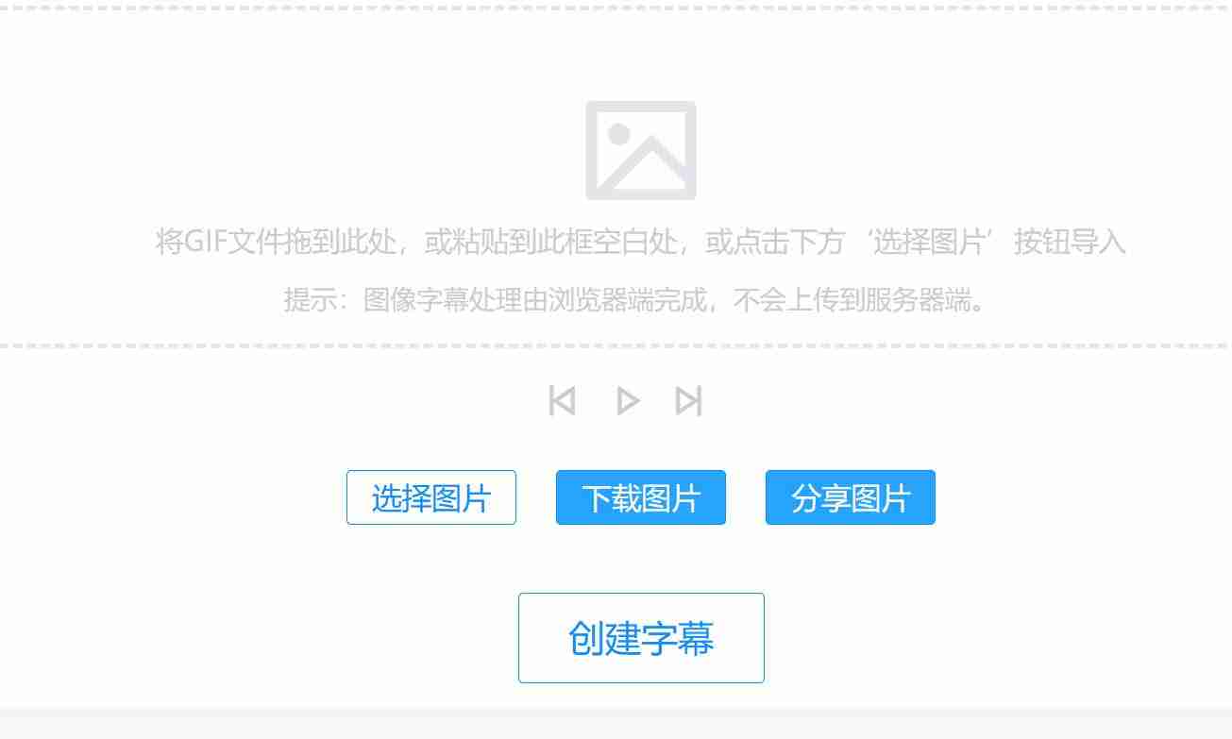
Task: Click the gray footer strip at the bottom
Action: coord(616,723)
